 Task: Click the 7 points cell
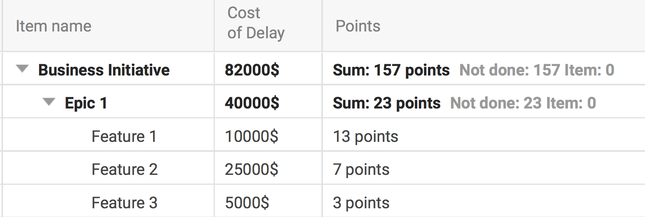tap(361, 170)
